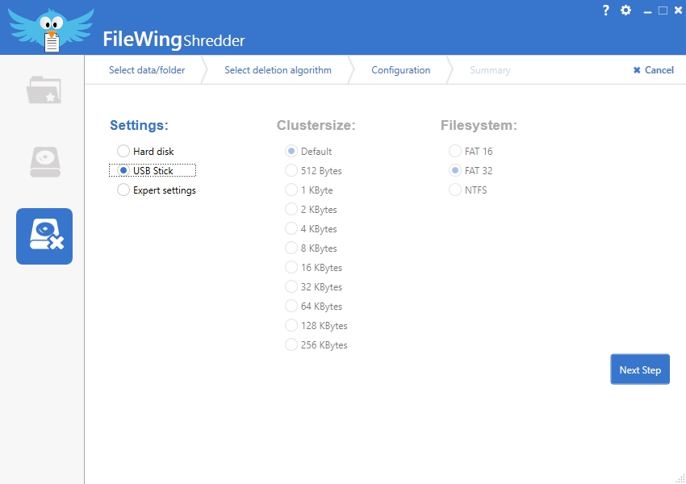Viewport: 686px width, 484px height.
Task: Select 32 KBytes cluster size
Action: click(313, 287)
